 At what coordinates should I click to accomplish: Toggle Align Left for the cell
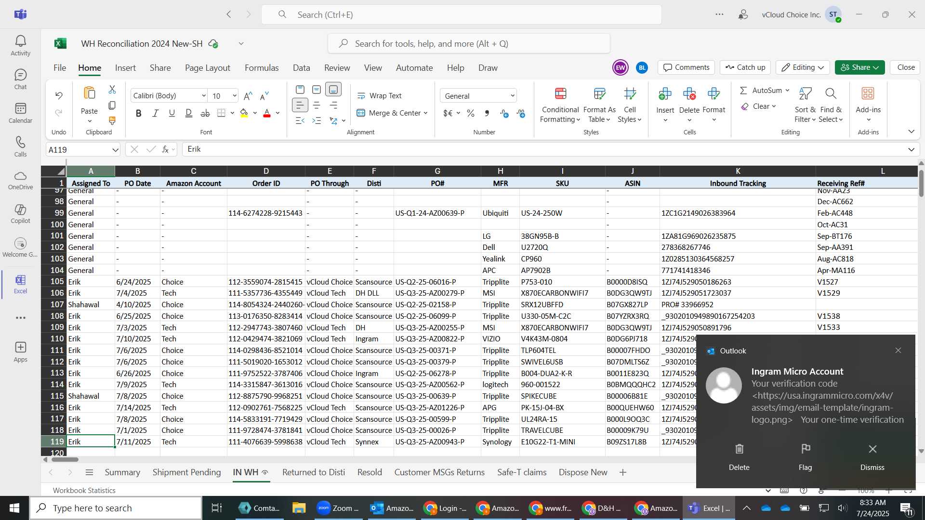coord(300,105)
